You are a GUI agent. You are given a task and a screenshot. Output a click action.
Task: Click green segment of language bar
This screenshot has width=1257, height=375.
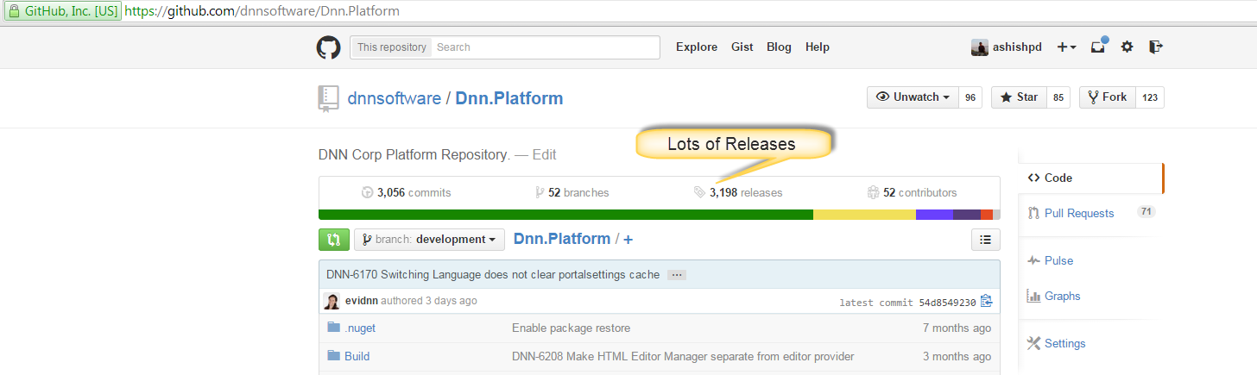565,215
